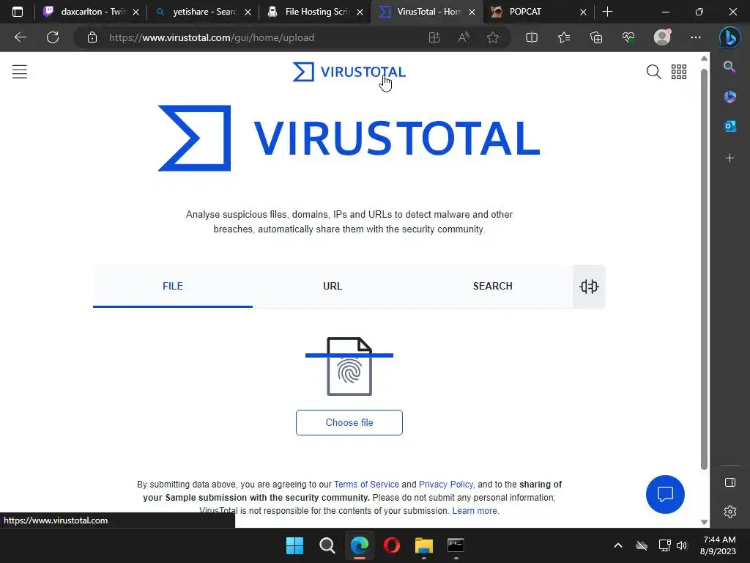
Task: Select the SEARCH tab
Action: pos(493,287)
